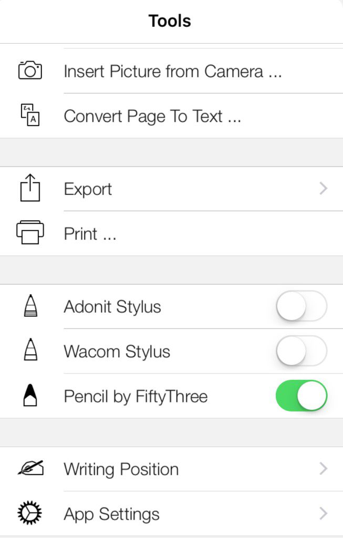Tap the printer icon
The width and height of the screenshot is (343, 538).
pos(30,233)
